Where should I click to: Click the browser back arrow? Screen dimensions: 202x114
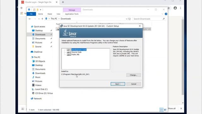click(x=22, y=8)
